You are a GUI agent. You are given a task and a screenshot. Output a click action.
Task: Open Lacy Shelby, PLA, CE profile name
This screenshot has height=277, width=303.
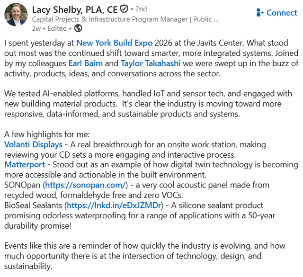[75, 9]
